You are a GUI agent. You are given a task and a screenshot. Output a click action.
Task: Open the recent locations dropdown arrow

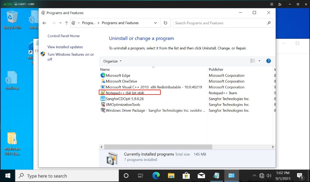point(60,23)
